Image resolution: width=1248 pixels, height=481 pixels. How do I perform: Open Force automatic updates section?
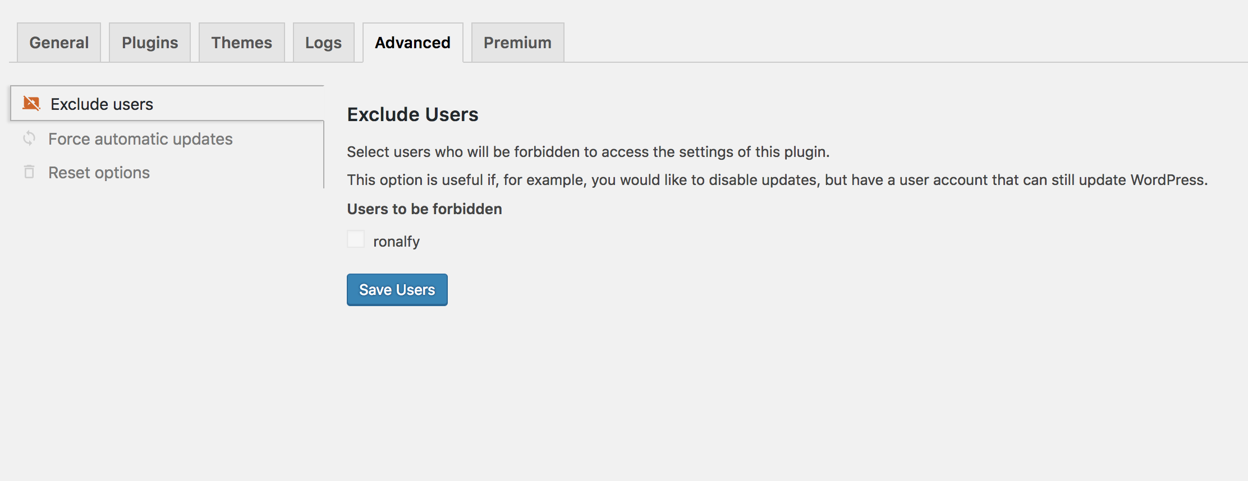coord(140,139)
